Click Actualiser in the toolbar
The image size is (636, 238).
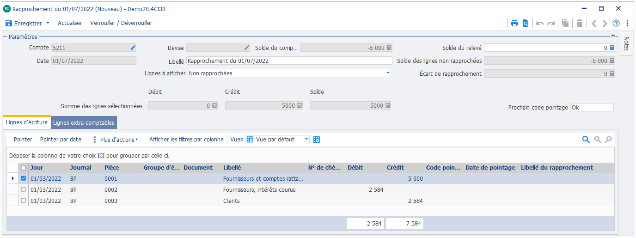pos(70,23)
